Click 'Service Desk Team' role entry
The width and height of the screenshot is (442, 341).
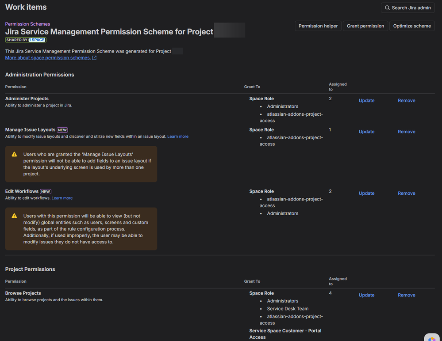288,309
